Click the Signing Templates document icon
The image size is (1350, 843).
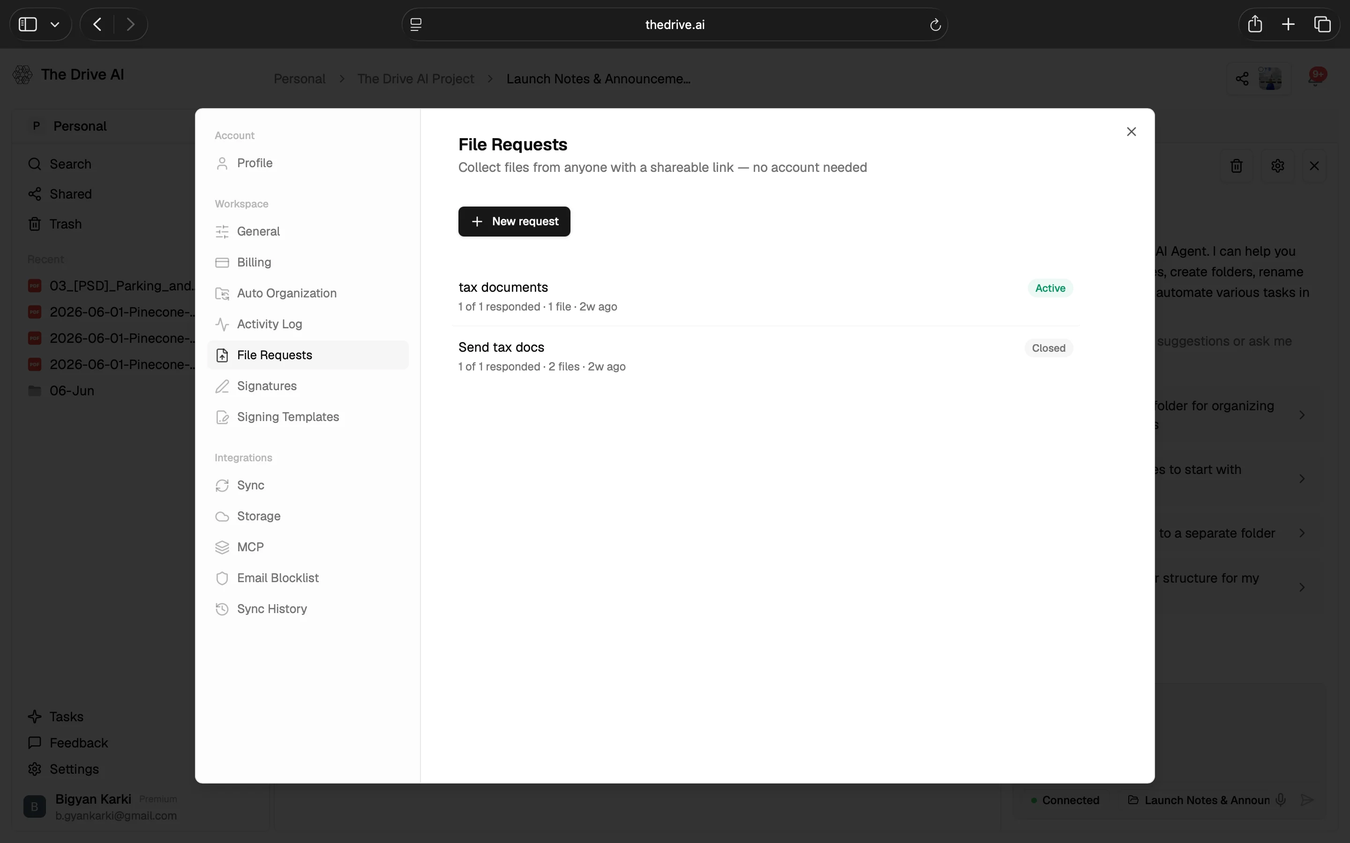[222, 417]
